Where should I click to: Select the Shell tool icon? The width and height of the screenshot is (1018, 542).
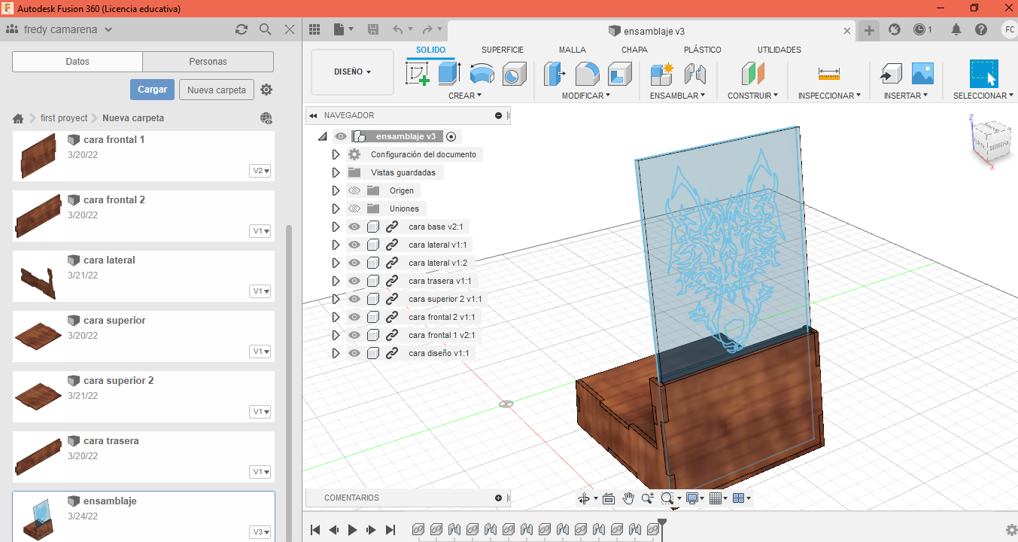[620, 74]
